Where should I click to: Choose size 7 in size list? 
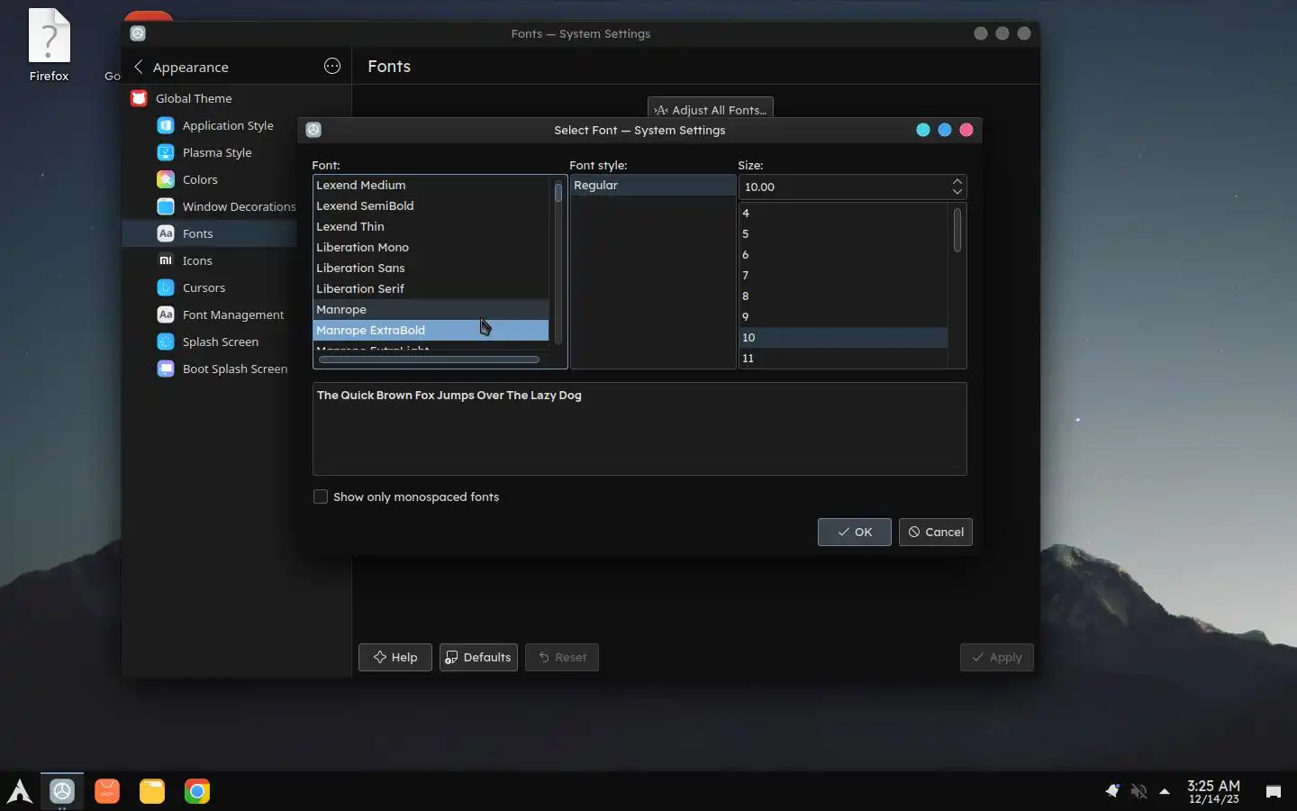click(843, 275)
